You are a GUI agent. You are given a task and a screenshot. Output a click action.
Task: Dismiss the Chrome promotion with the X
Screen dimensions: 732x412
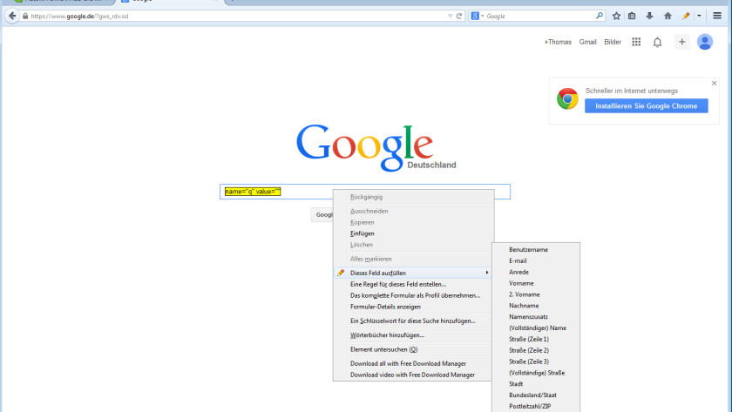pyautogui.click(x=715, y=84)
